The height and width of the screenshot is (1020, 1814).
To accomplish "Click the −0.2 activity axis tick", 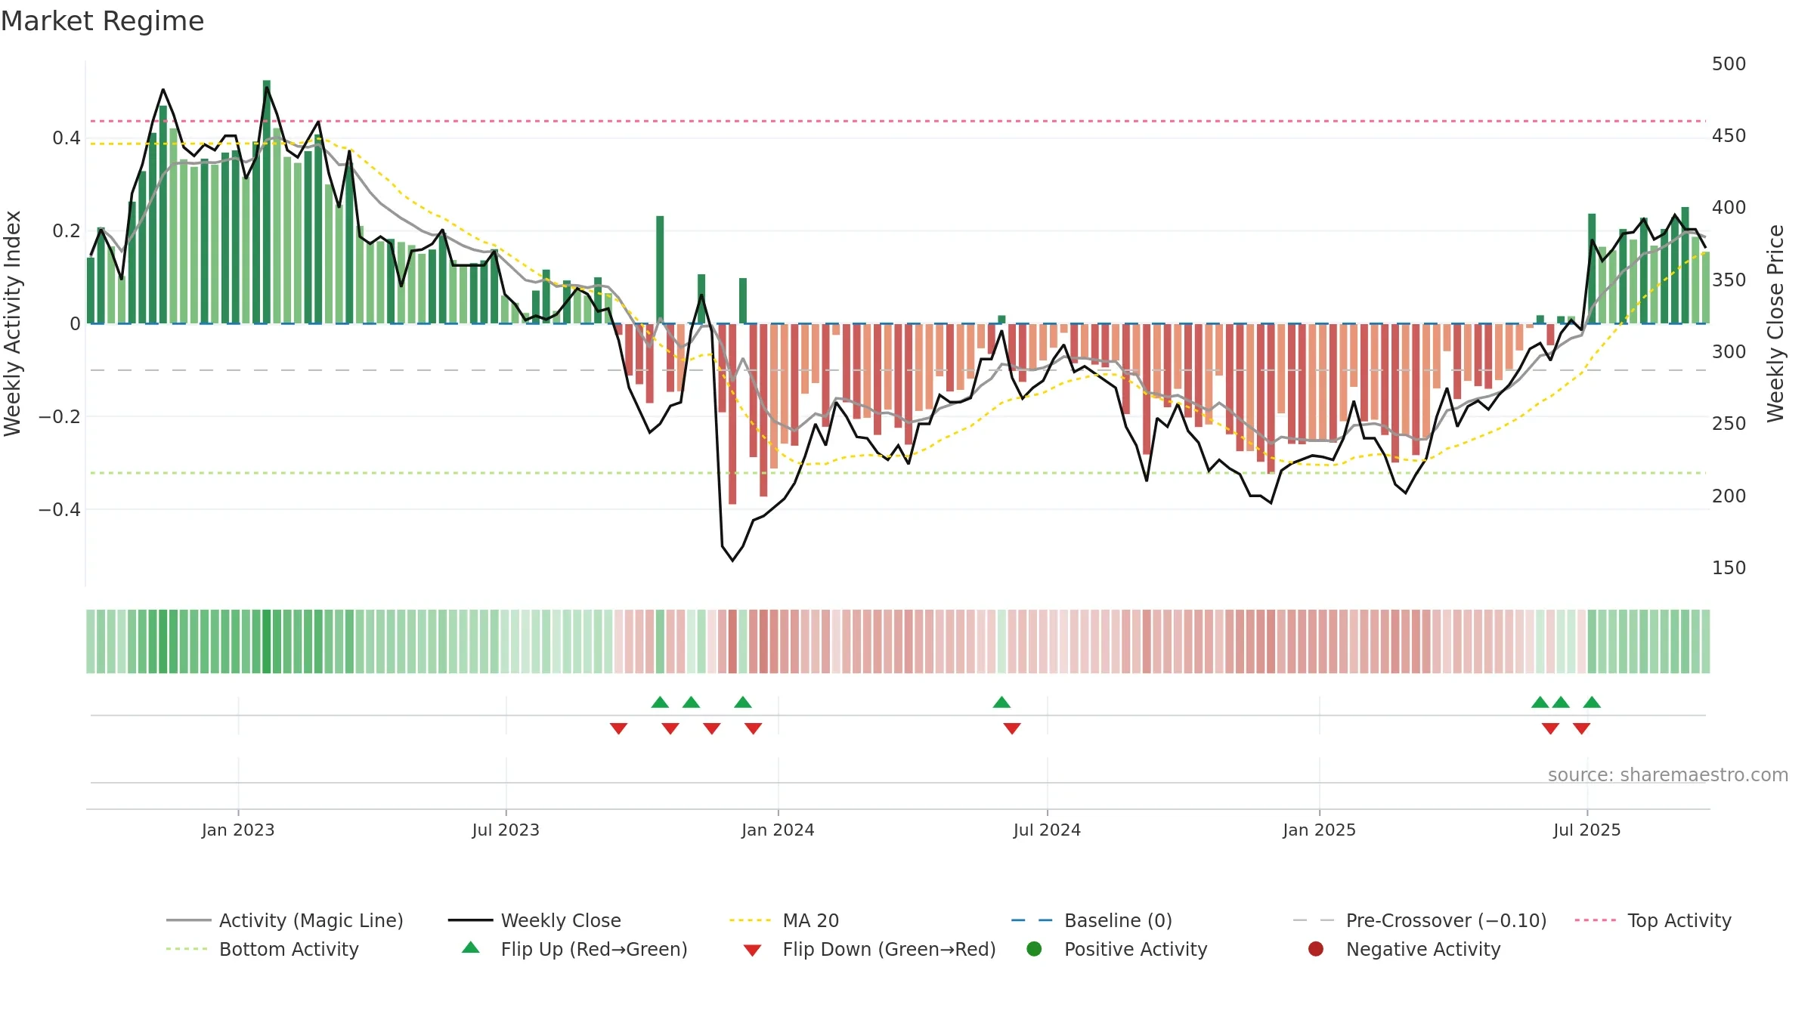I will click(60, 416).
